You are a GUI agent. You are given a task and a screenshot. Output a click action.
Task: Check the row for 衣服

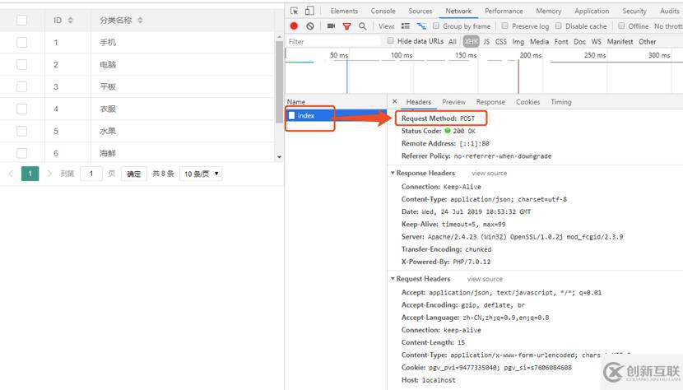pyautogui.click(x=21, y=109)
